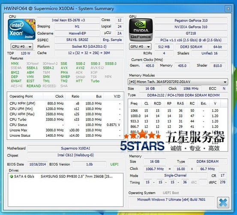The height and width of the screenshot is (215, 237).
Task: Click the Pegatron GeForce 310 field
Action: pyautogui.click(x=191, y=21)
